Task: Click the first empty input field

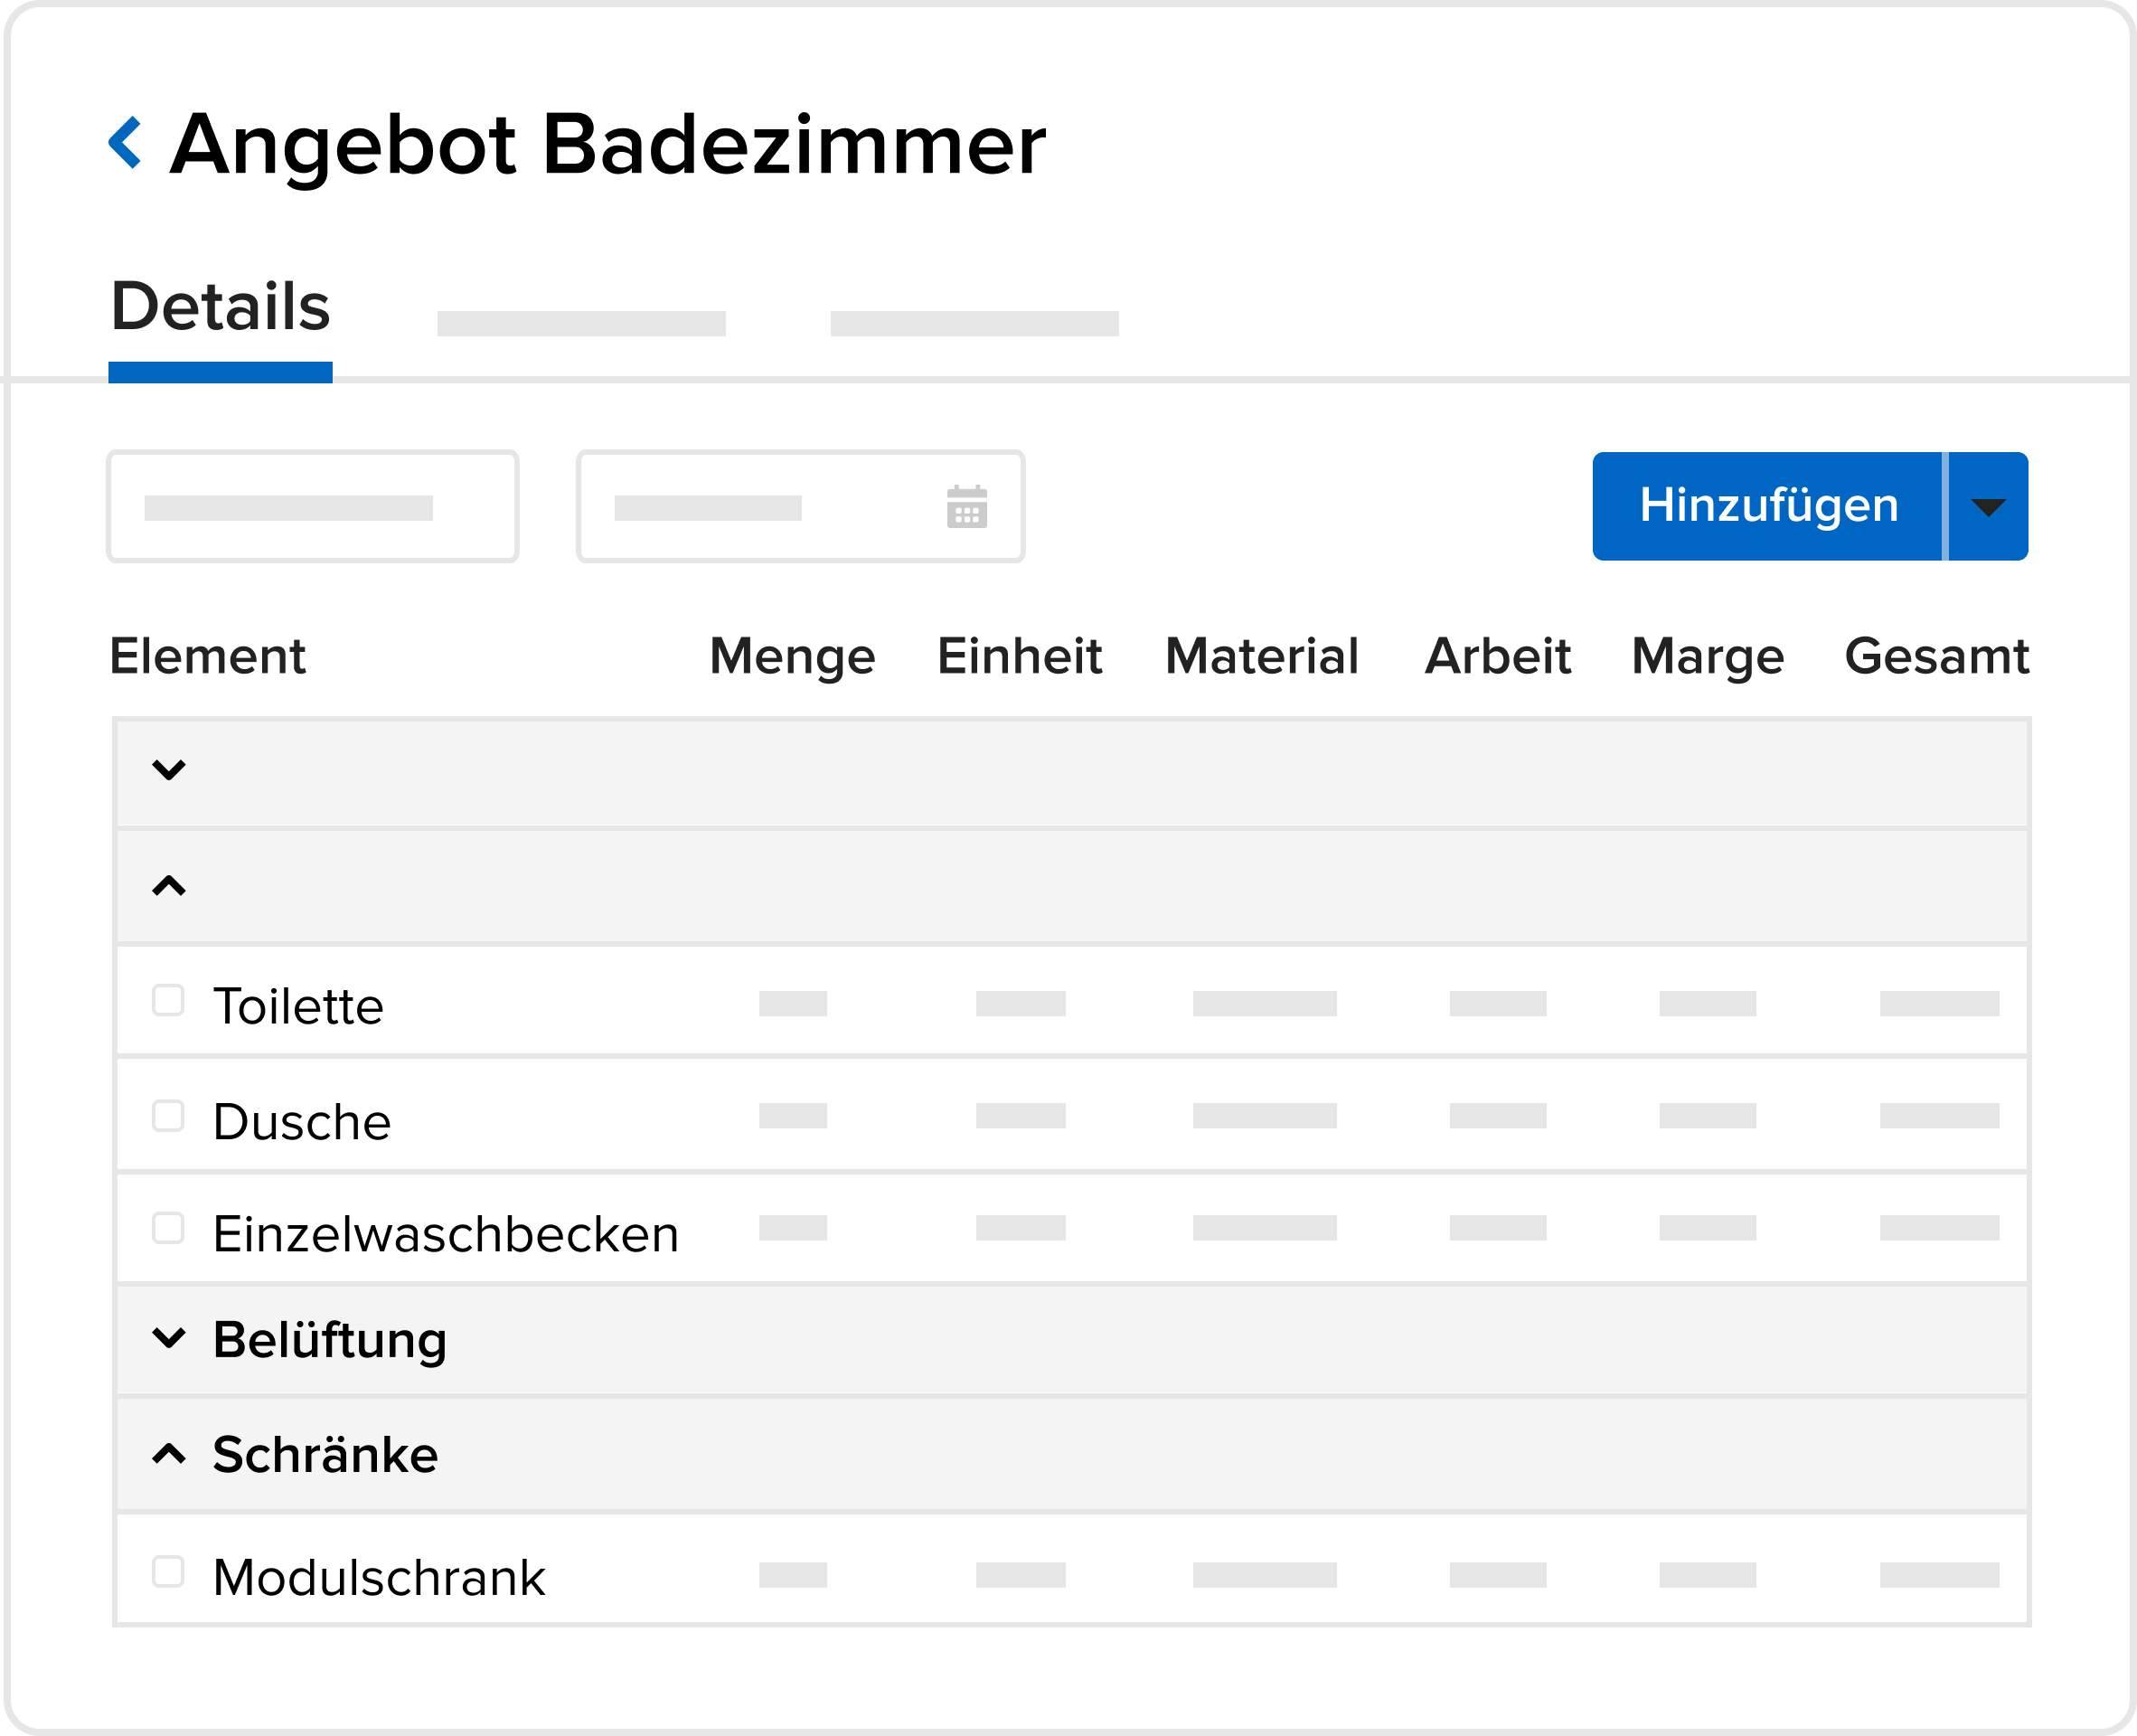Action: 312,507
